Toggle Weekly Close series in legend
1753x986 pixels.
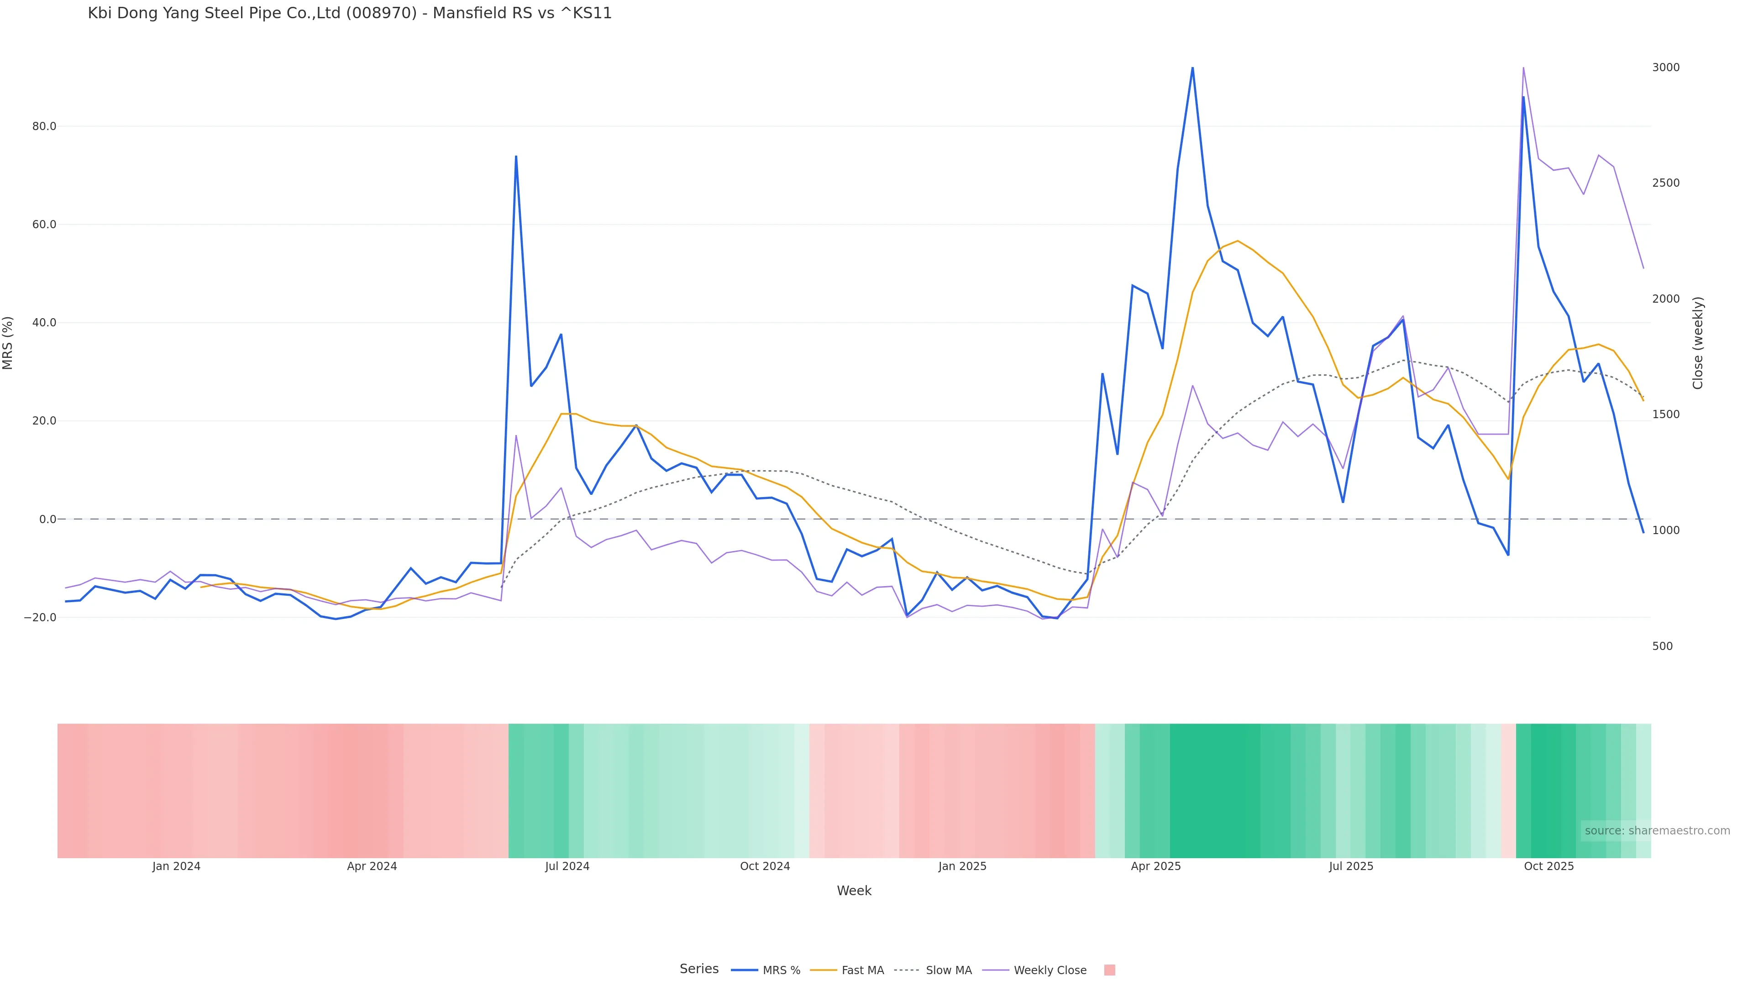coord(1050,970)
